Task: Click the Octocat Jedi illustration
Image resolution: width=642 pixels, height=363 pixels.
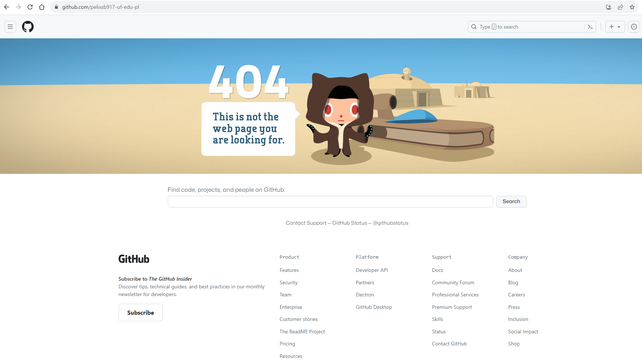Action: point(341,115)
